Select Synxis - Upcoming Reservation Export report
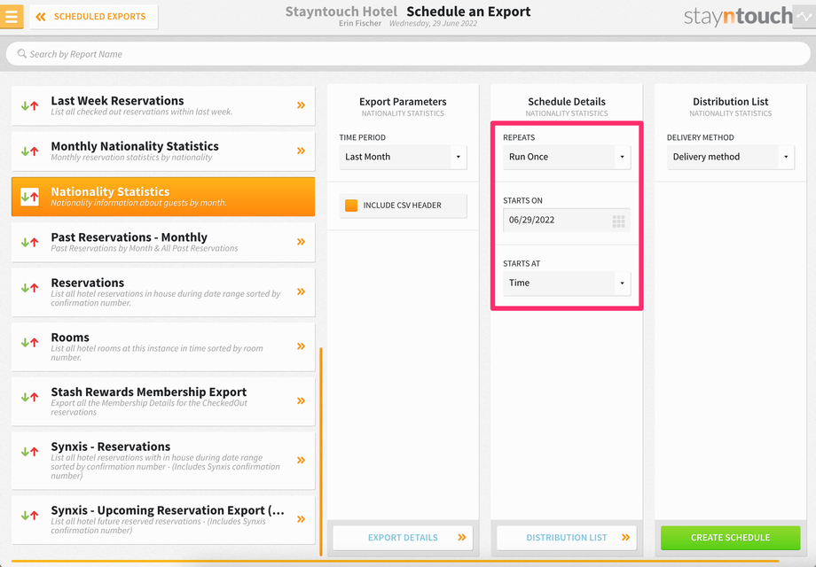 163,520
